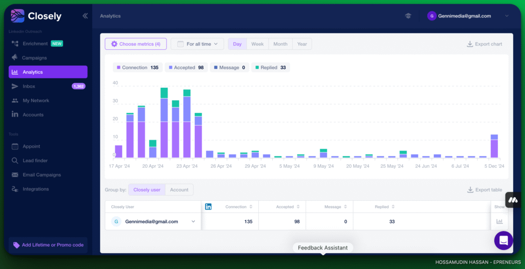Screen dimensions: 525x269
Task: Switch chart granularity to Week
Action: [x=257, y=44]
